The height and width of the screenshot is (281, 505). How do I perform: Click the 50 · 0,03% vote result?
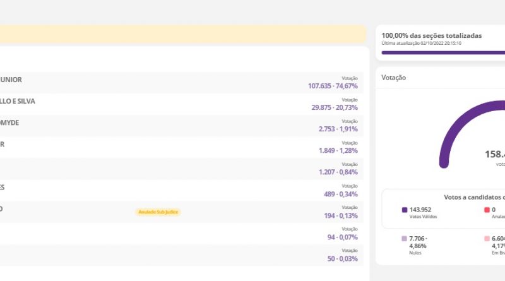pos(343,259)
